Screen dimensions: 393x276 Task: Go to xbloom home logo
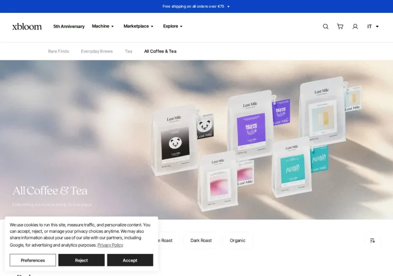point(27,26)
